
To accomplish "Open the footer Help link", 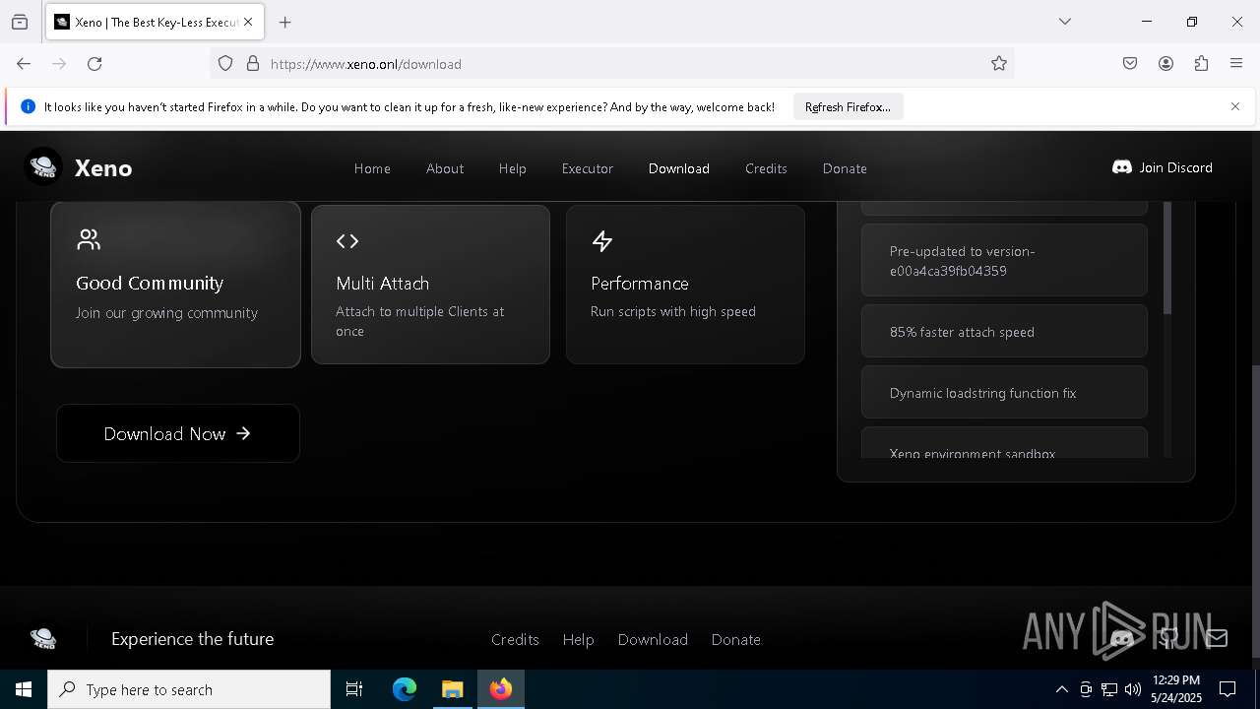I will coord(578,639).
